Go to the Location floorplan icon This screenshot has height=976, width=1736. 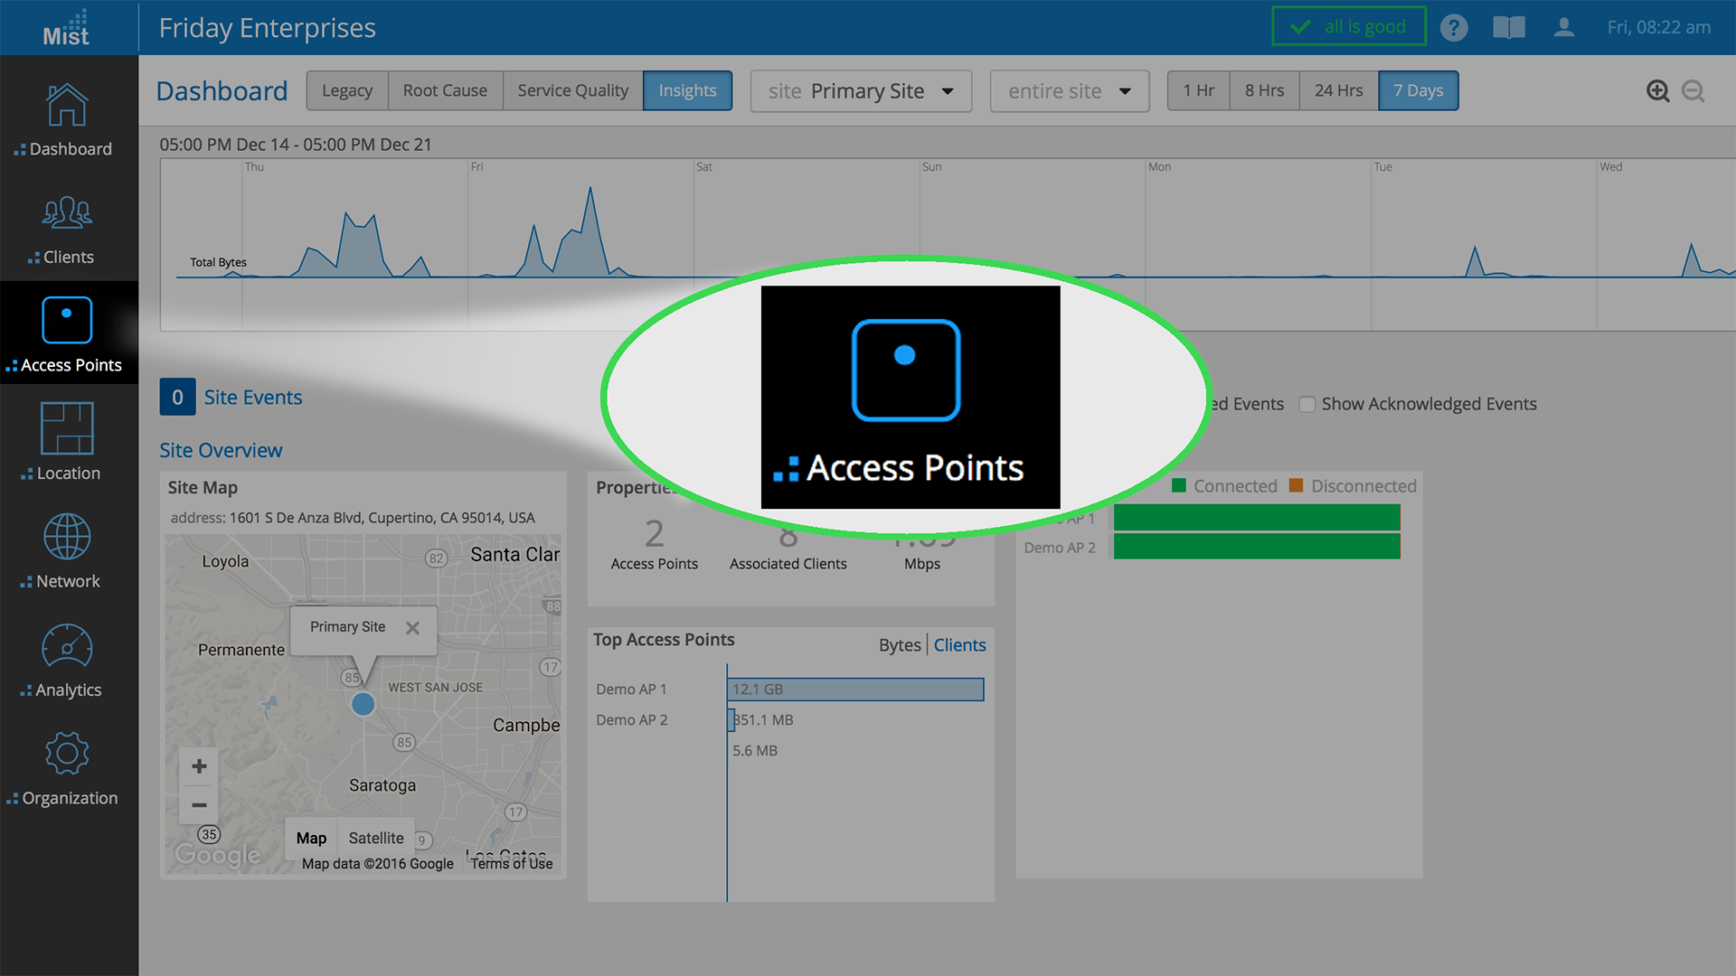(x=67, y=428)
